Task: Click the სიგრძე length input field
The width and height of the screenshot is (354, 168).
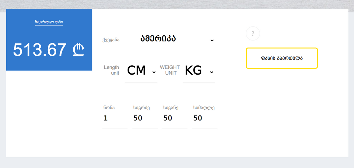Action: click(x=145, y=118)
